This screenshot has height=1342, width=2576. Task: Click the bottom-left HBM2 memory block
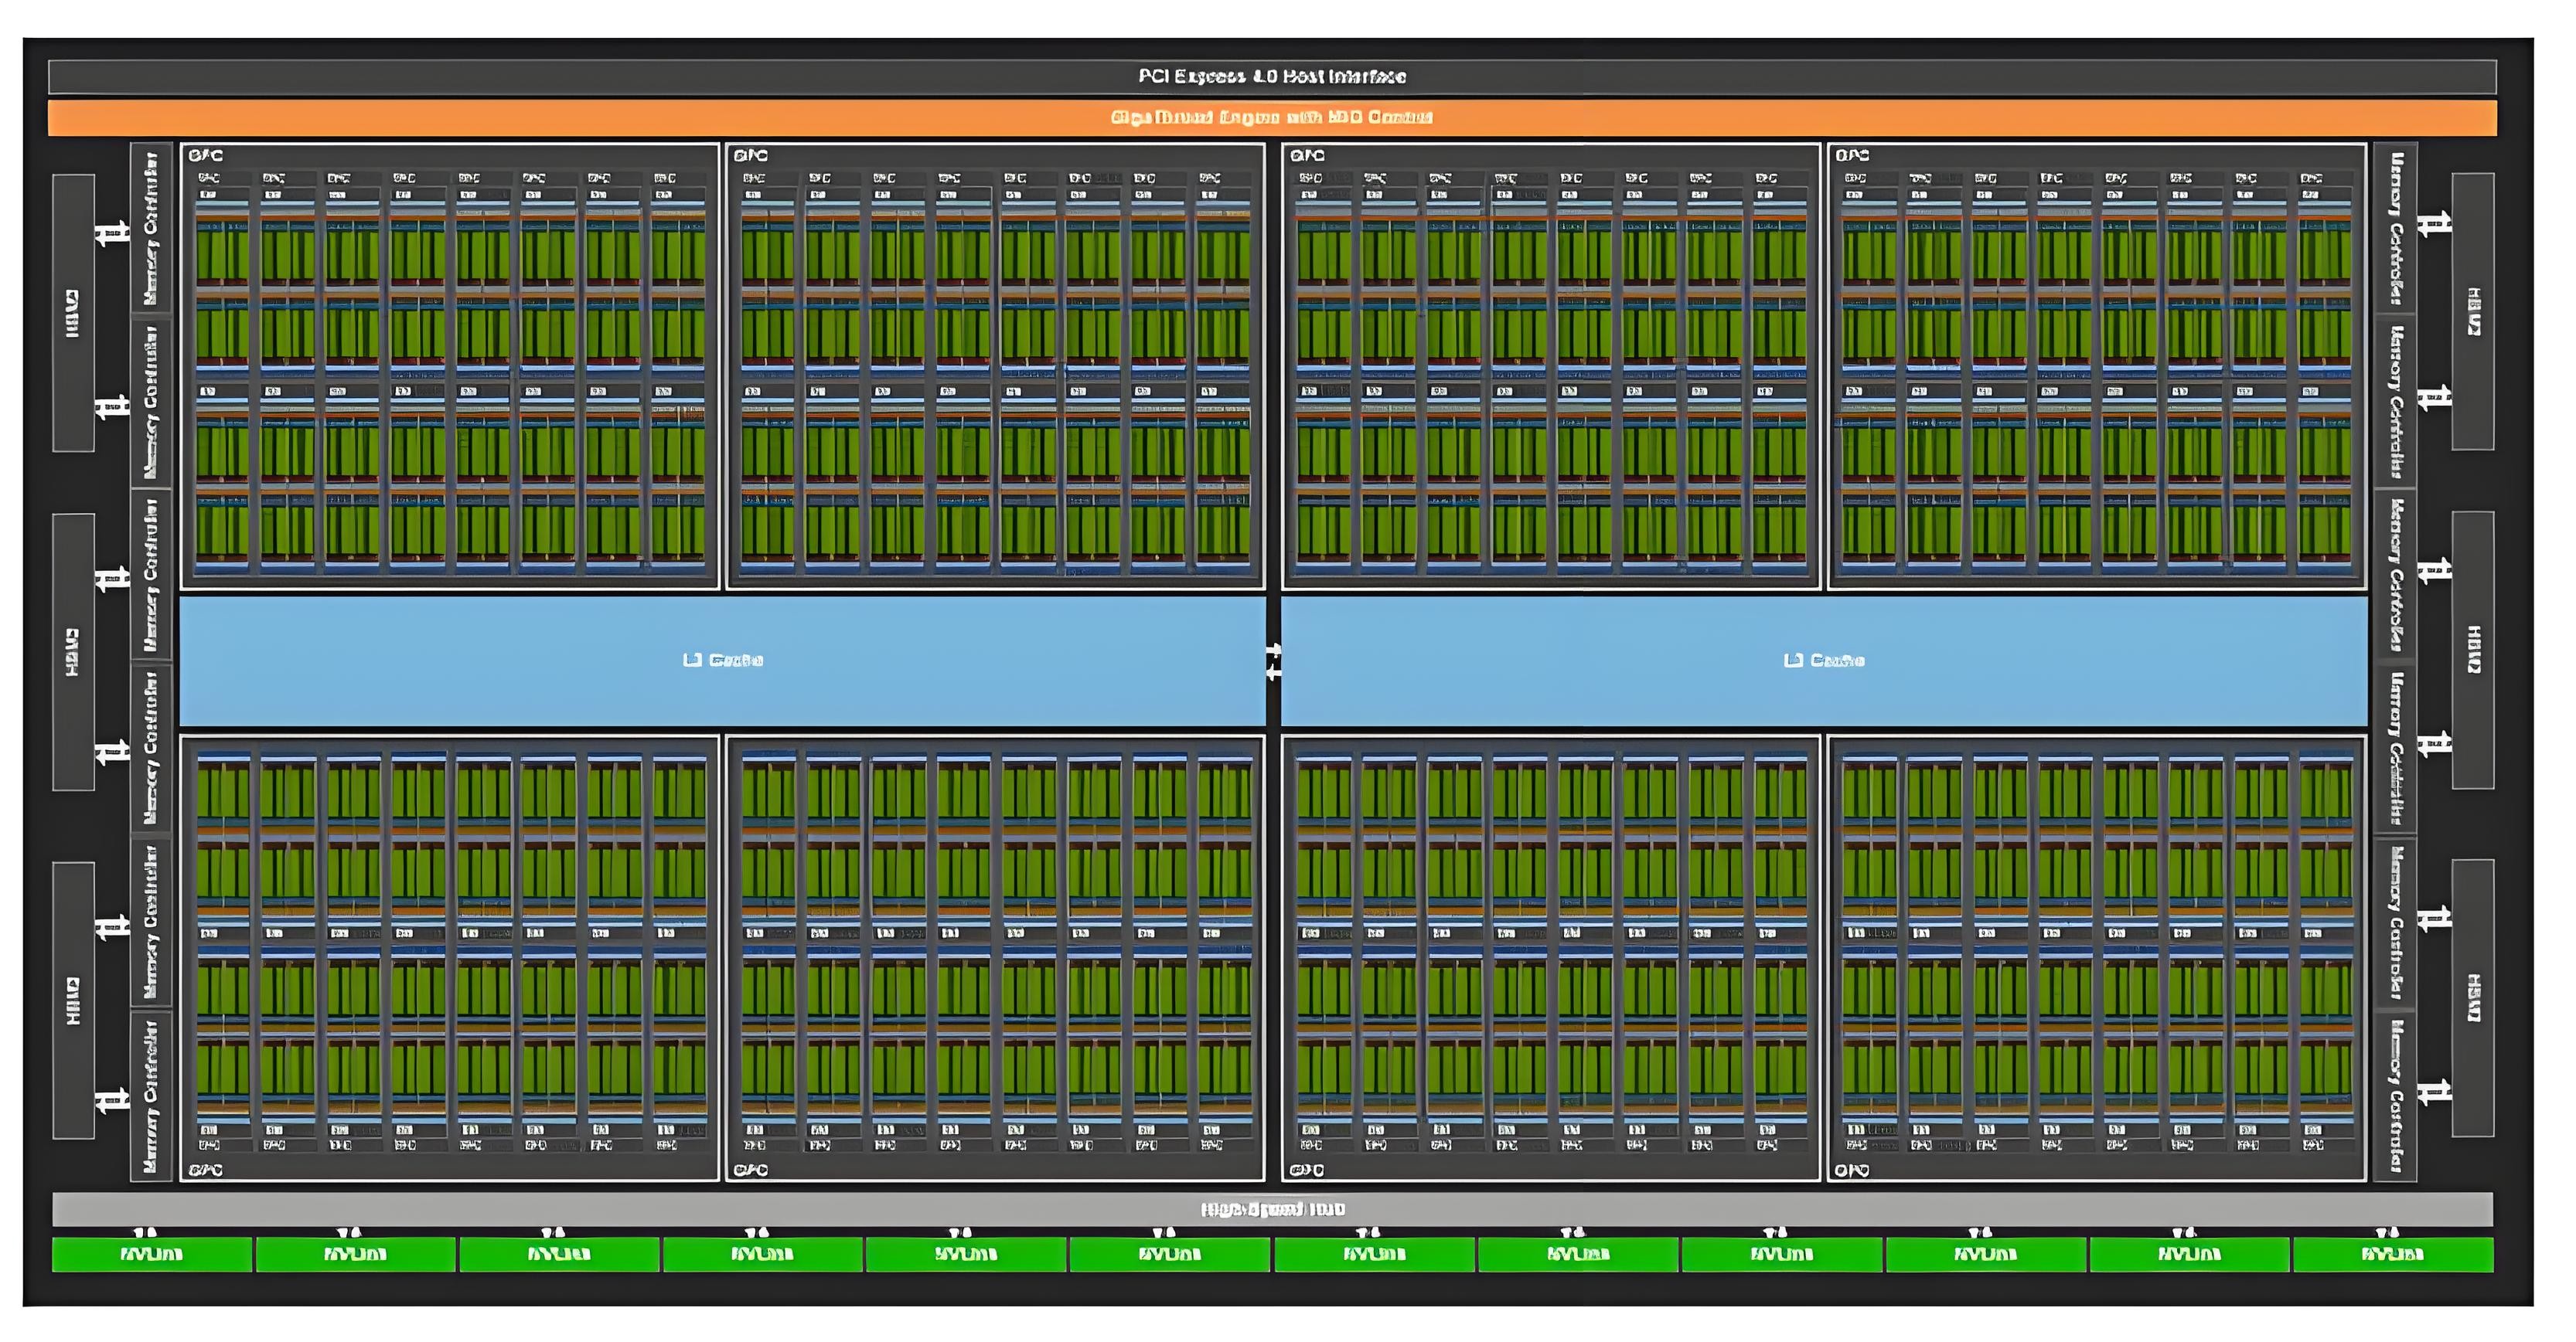[x=73, y=1001]
